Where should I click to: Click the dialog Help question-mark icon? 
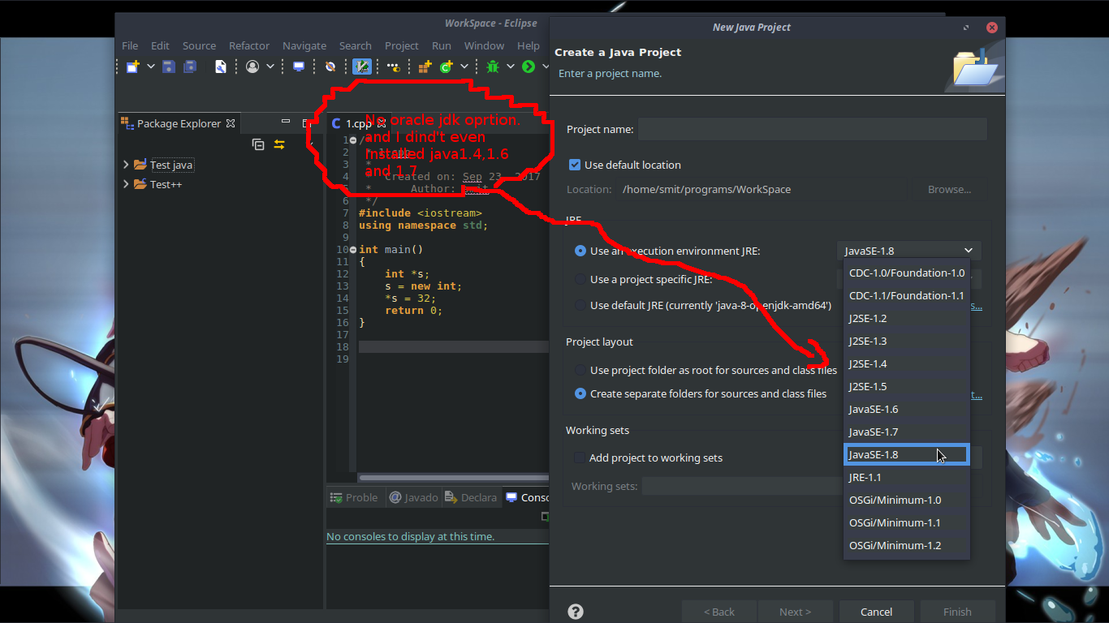[576, 612]
